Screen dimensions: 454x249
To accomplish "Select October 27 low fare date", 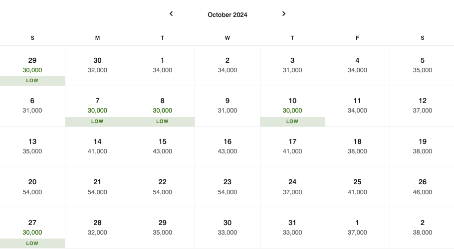I will (32, 228).
